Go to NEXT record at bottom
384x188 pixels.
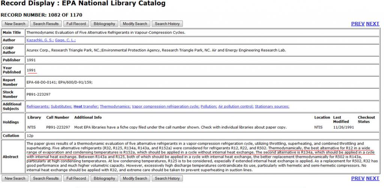click(373, 179)
